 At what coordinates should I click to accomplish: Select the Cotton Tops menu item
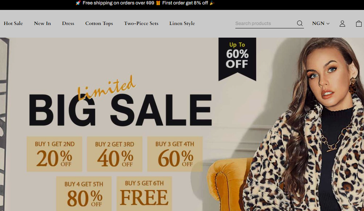[x=99, y=23]
